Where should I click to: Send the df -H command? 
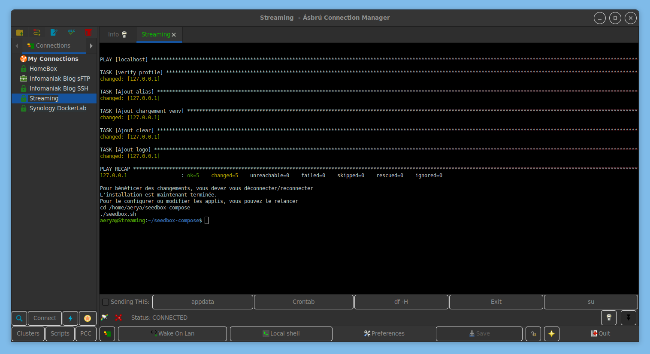pos(401,302)
